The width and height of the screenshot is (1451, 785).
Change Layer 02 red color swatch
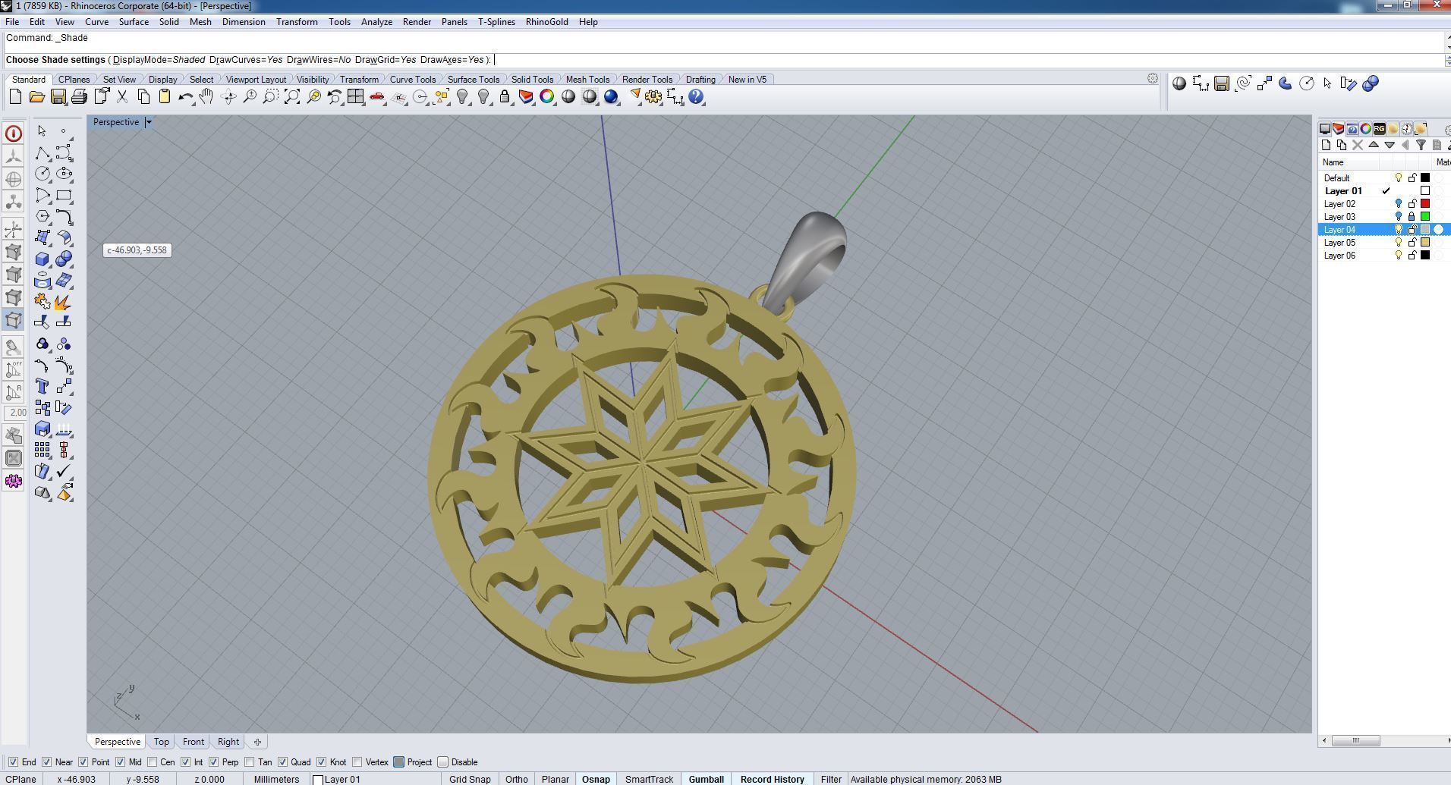coord(1425,204)
